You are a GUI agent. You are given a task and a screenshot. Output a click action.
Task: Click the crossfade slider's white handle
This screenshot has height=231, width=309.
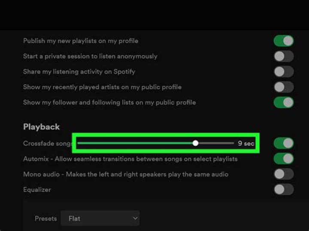click(196, 144)
